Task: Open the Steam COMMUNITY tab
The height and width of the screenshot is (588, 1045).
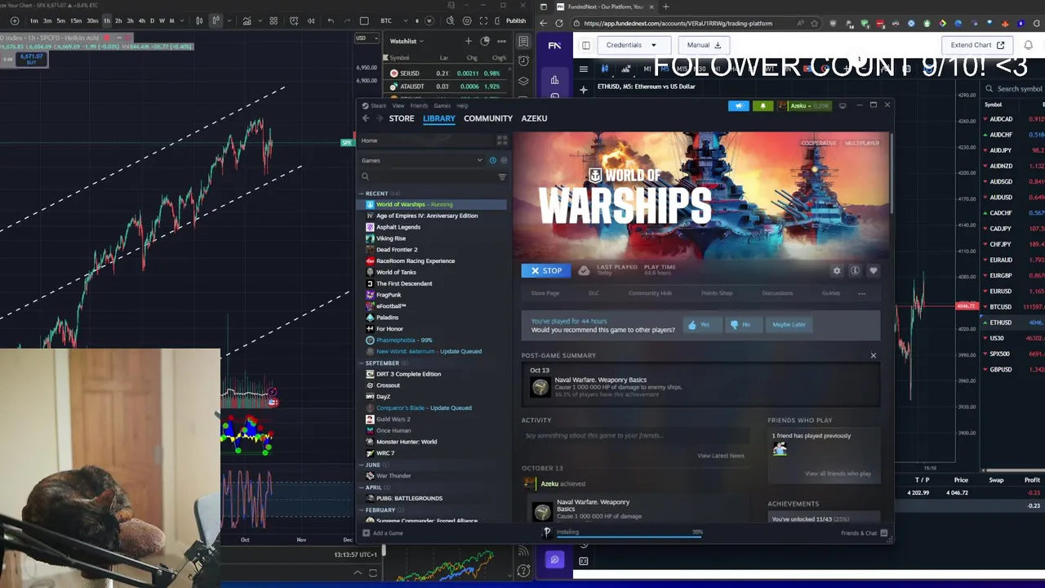Action: coord(488,118)
